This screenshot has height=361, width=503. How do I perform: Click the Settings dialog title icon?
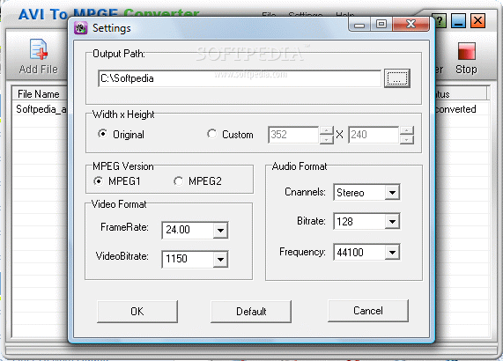80,28
